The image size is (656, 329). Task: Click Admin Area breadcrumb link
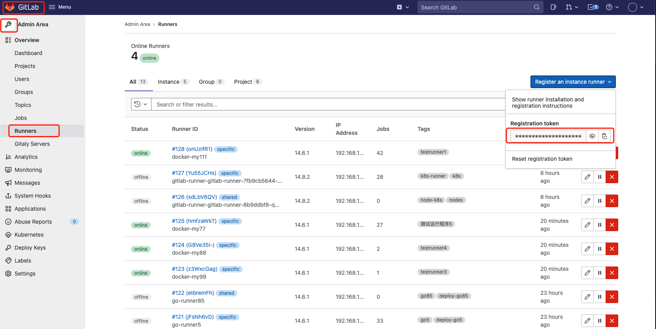[137, 24]
